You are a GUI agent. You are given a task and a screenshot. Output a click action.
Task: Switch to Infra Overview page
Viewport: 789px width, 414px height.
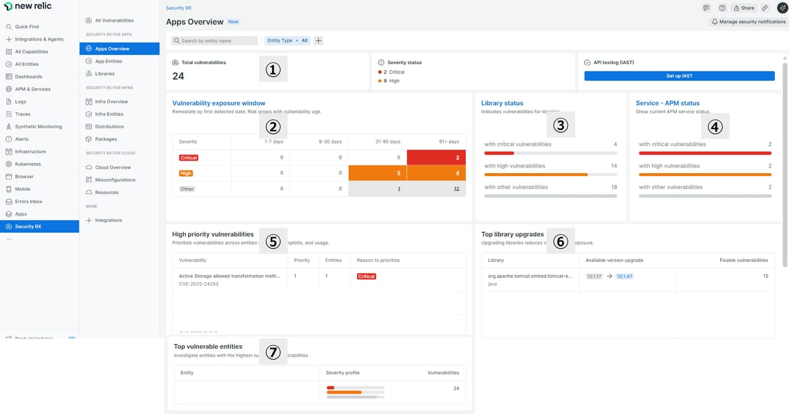coord(111,102)
